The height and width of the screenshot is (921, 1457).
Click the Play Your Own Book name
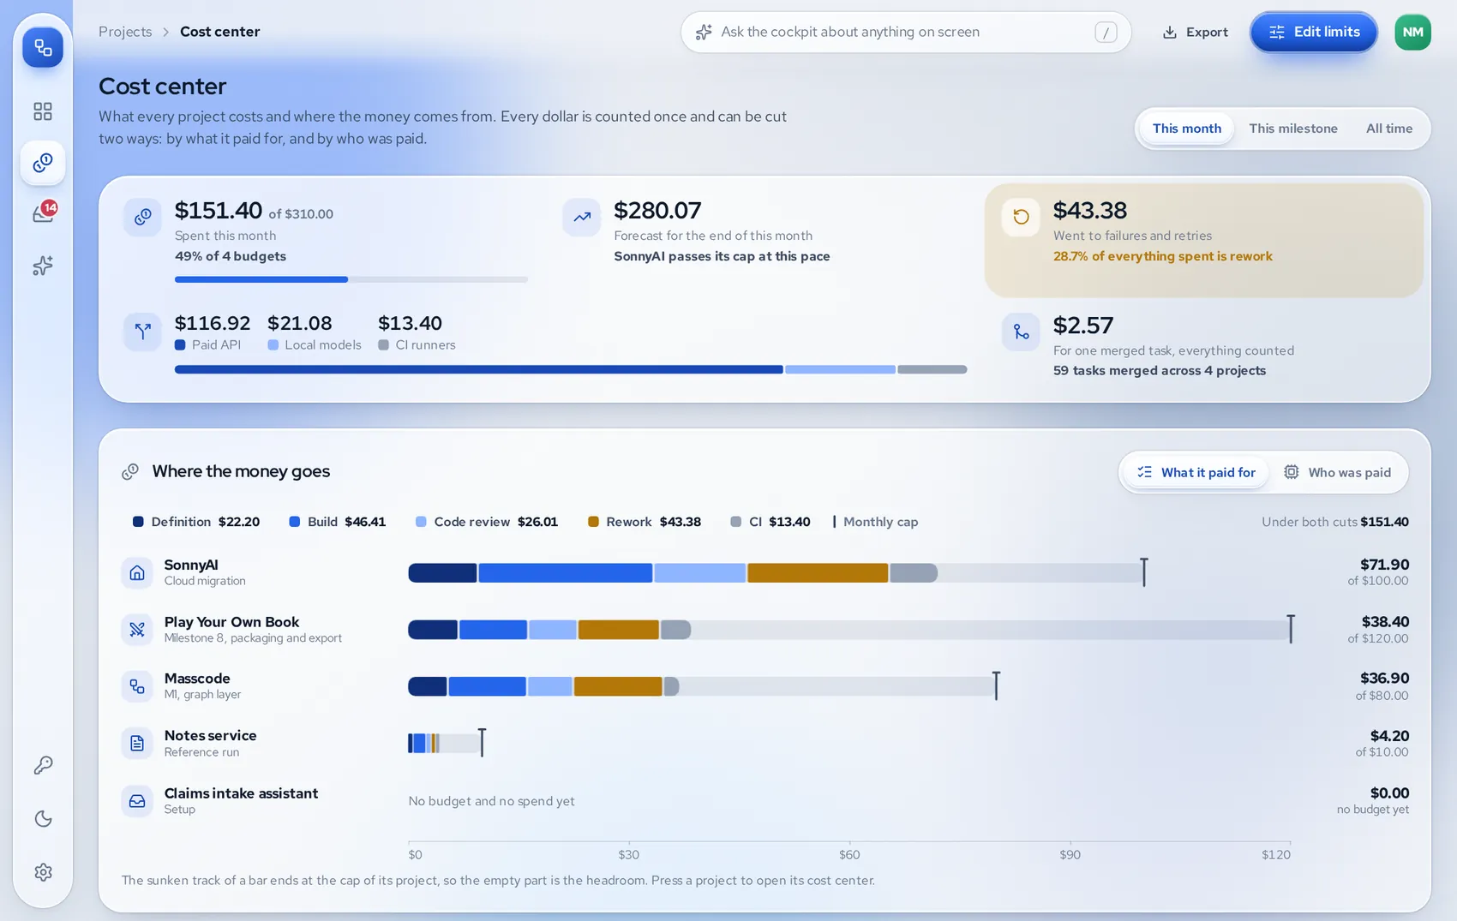pyautogui.click(x=231, y=622)
